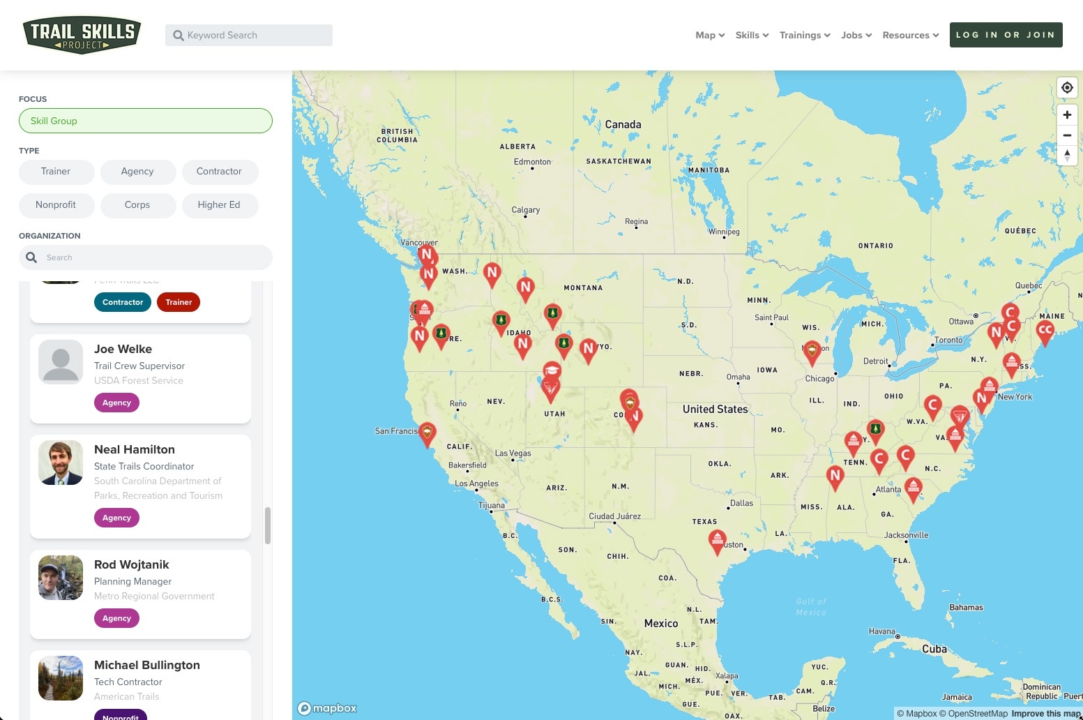
Task: Open the Improve this map link
Action: pos(1046,714)
